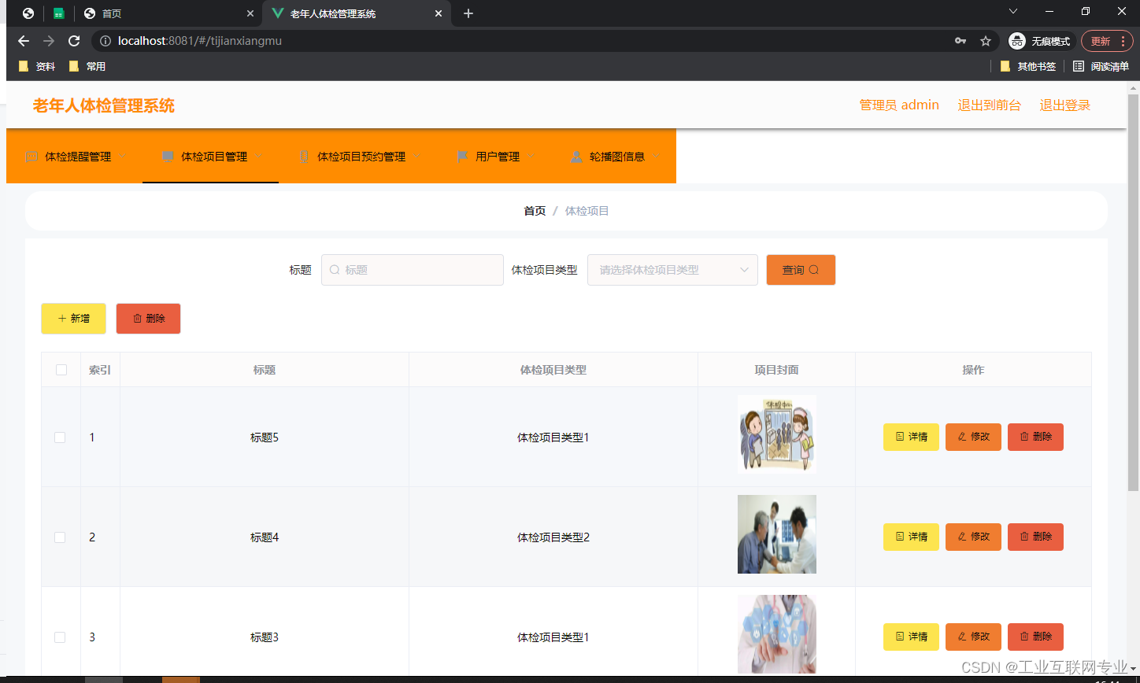Click the 体检项目类型2 cell
1140x683 pixels.
(x=553, y=537)
